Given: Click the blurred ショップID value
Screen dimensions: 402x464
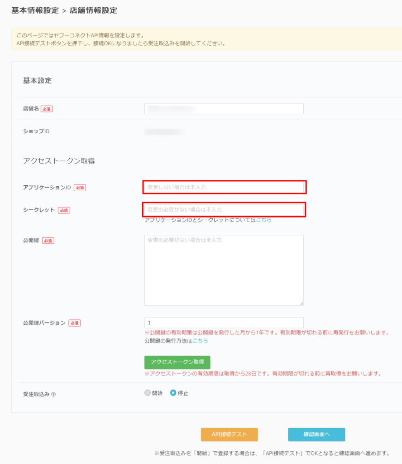Looking at the screenshot, I should point(164,132).
